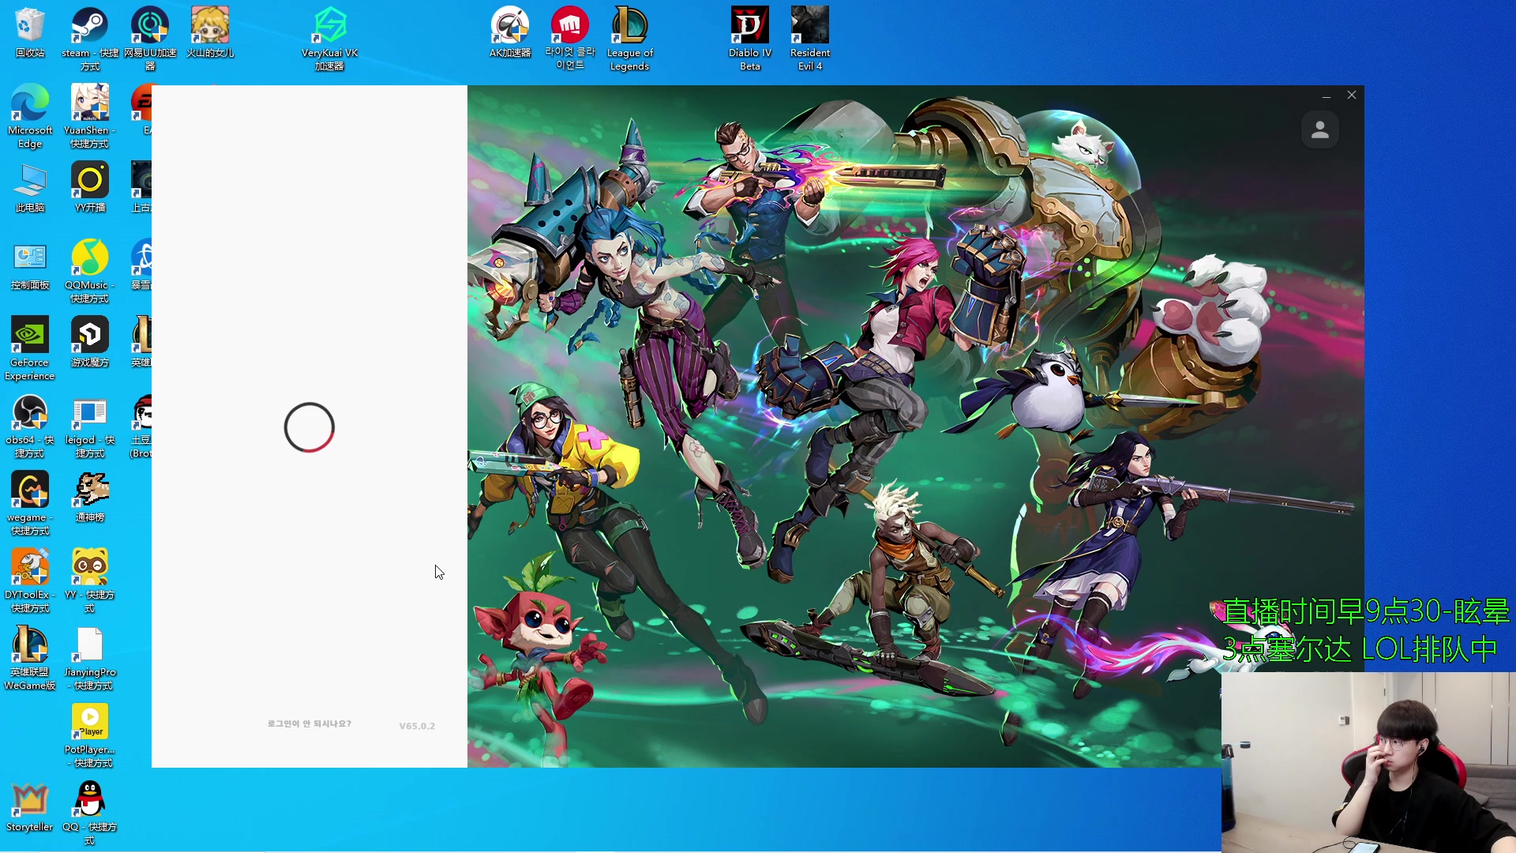
Task: Open the 通神榜 icon
Action: (x=90, y=498)
